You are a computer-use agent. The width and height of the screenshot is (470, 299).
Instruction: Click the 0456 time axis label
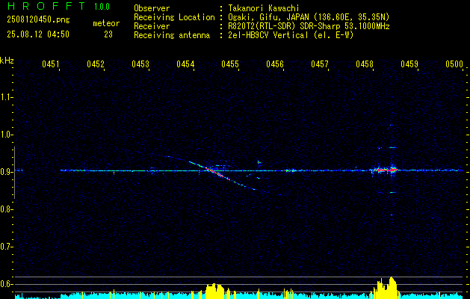(275, 64)
